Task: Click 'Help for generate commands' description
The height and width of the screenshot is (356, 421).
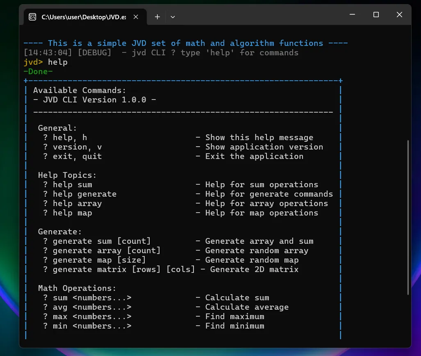Action: [269, 194]
